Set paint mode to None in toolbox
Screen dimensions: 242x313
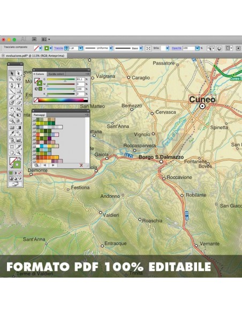pos(20,173)
